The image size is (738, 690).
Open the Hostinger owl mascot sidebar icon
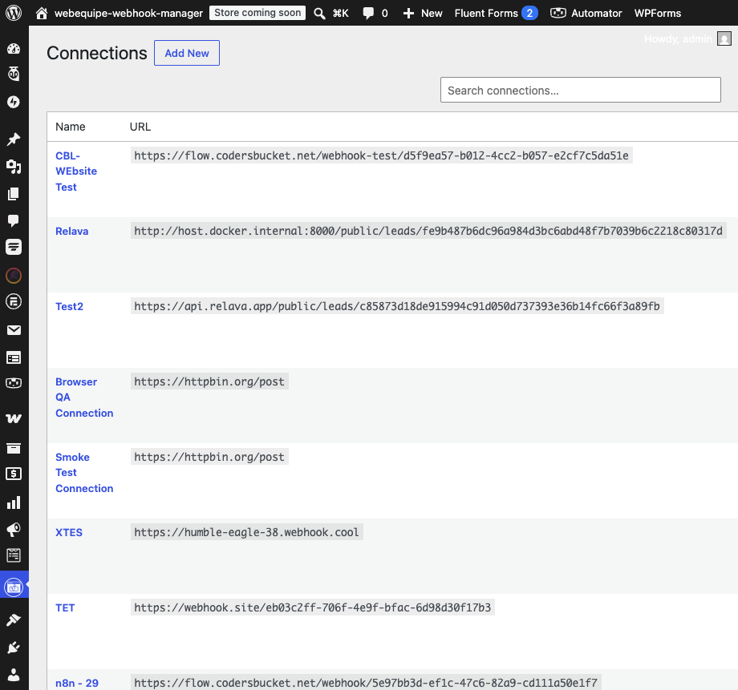coord(14,74)
